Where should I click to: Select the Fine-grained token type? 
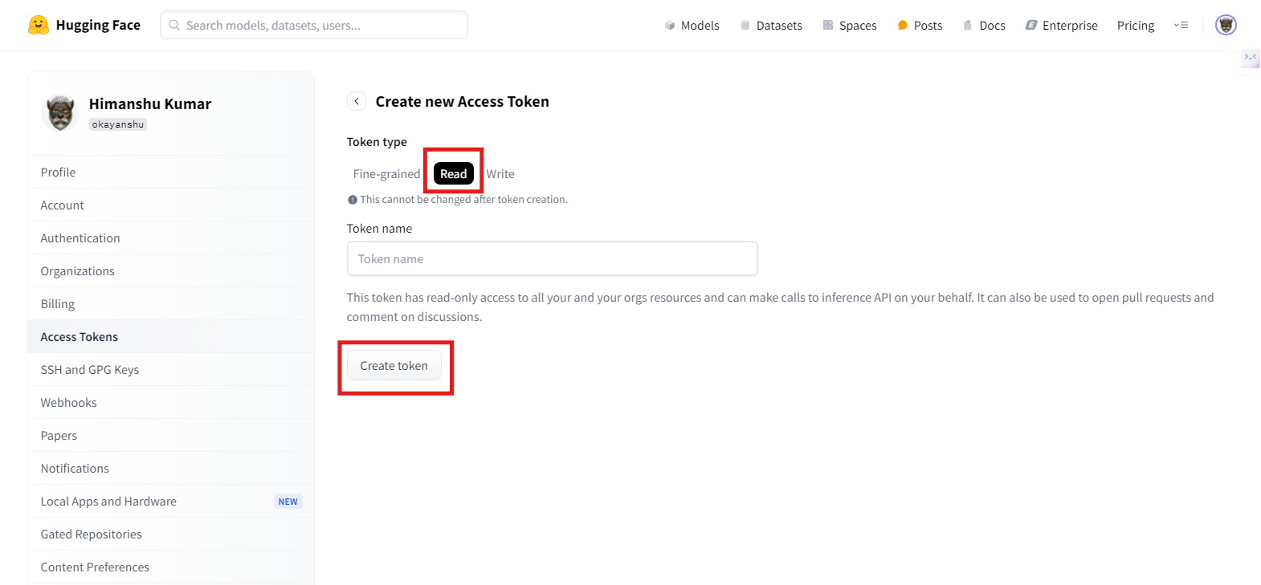(386, 174)
